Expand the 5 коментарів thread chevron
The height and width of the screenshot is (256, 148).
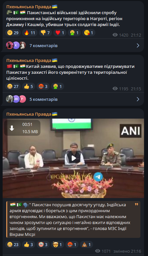coord(138,99)
